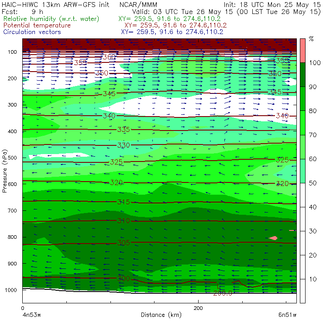The width and height of the screenshot is (323, 323).
Task: Click the 300 hPa pressure axis label
Action: coord(12,105)
